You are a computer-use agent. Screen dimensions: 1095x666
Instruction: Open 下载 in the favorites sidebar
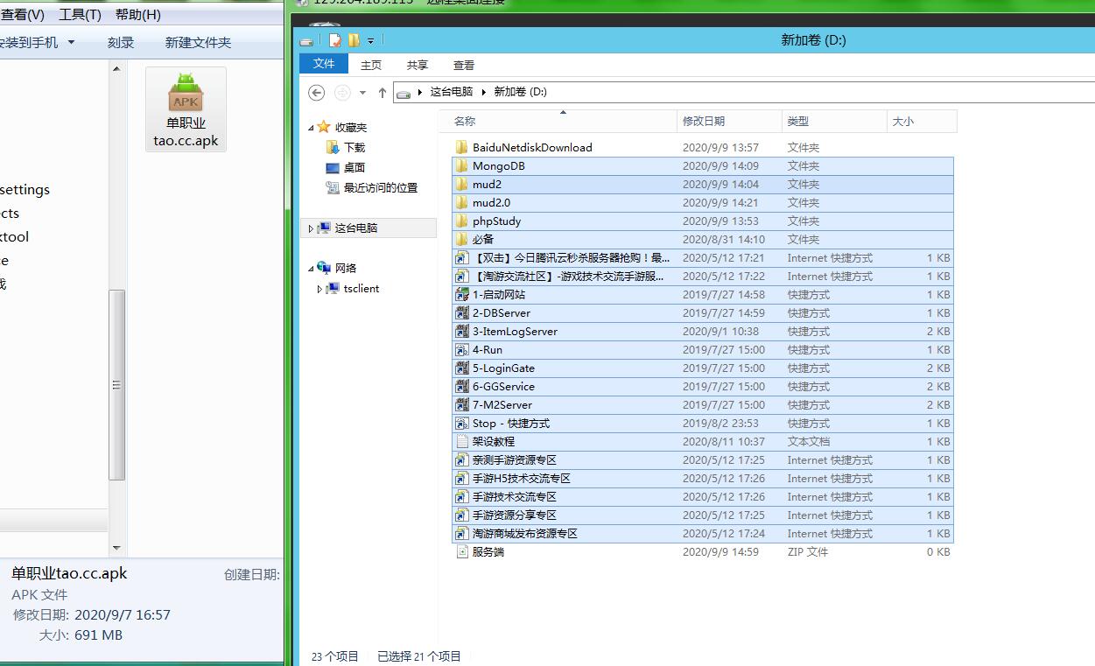(x=354, y=148)
